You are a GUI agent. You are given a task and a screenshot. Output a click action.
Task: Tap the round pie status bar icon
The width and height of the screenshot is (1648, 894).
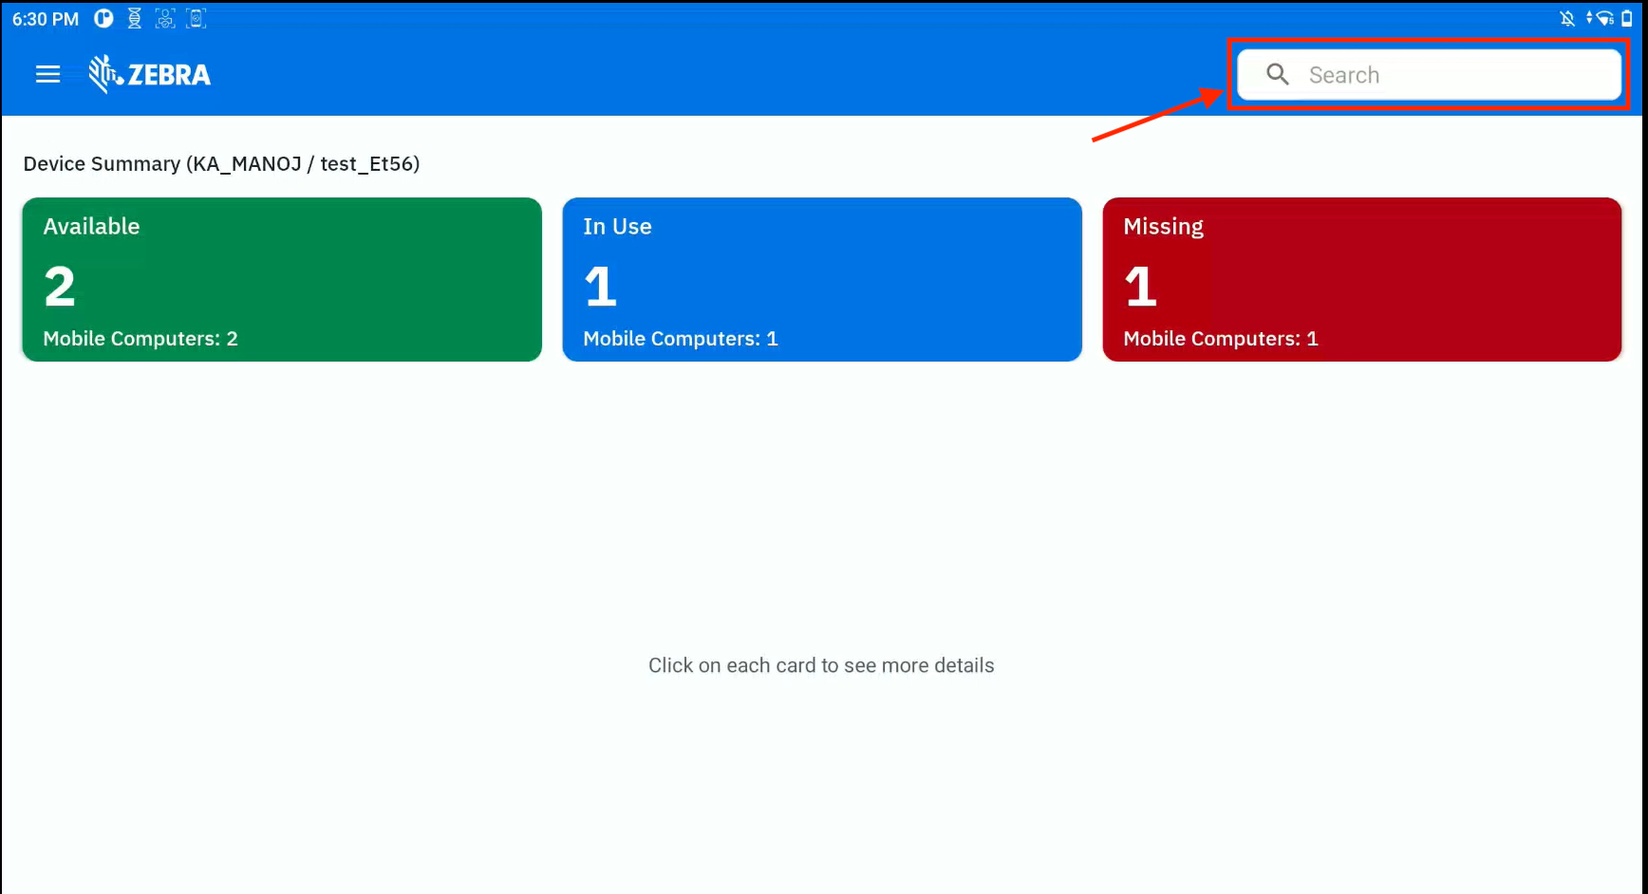[x=103, y=19]
